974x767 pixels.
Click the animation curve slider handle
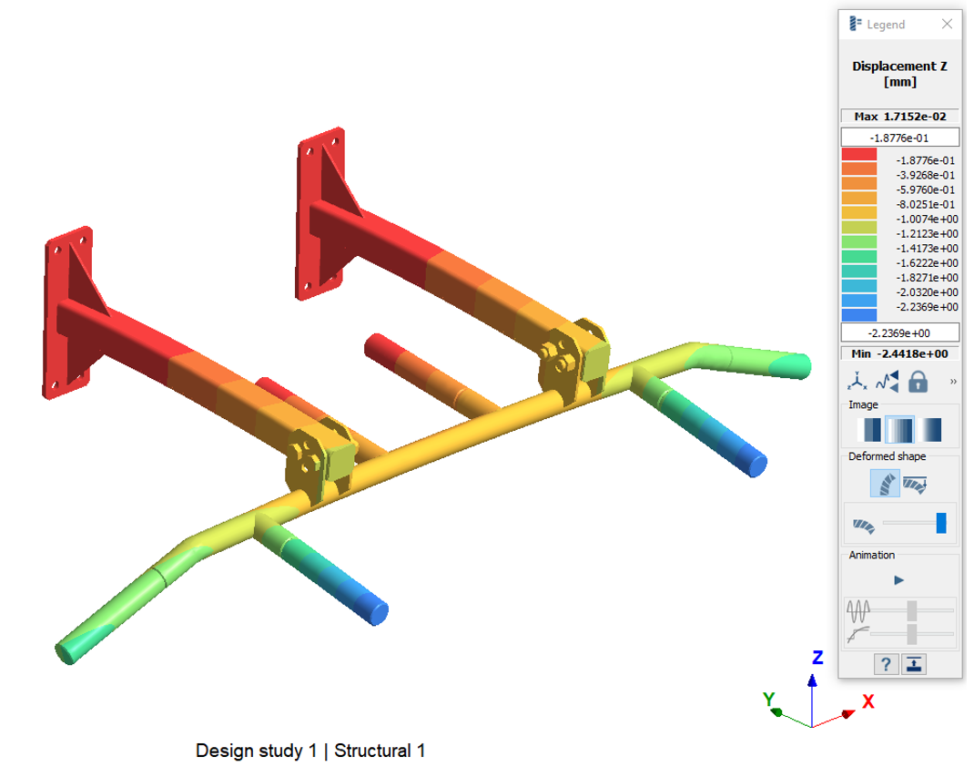coord(911,633)
